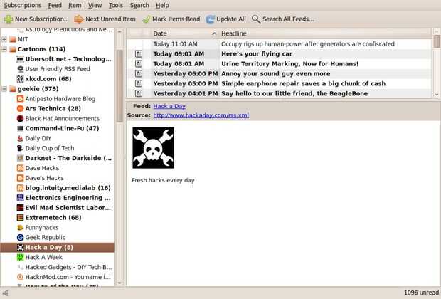Viewport: 441px width, 299px height.
Task: Click the Daily DIY feed icon
Action: point(20,138)
